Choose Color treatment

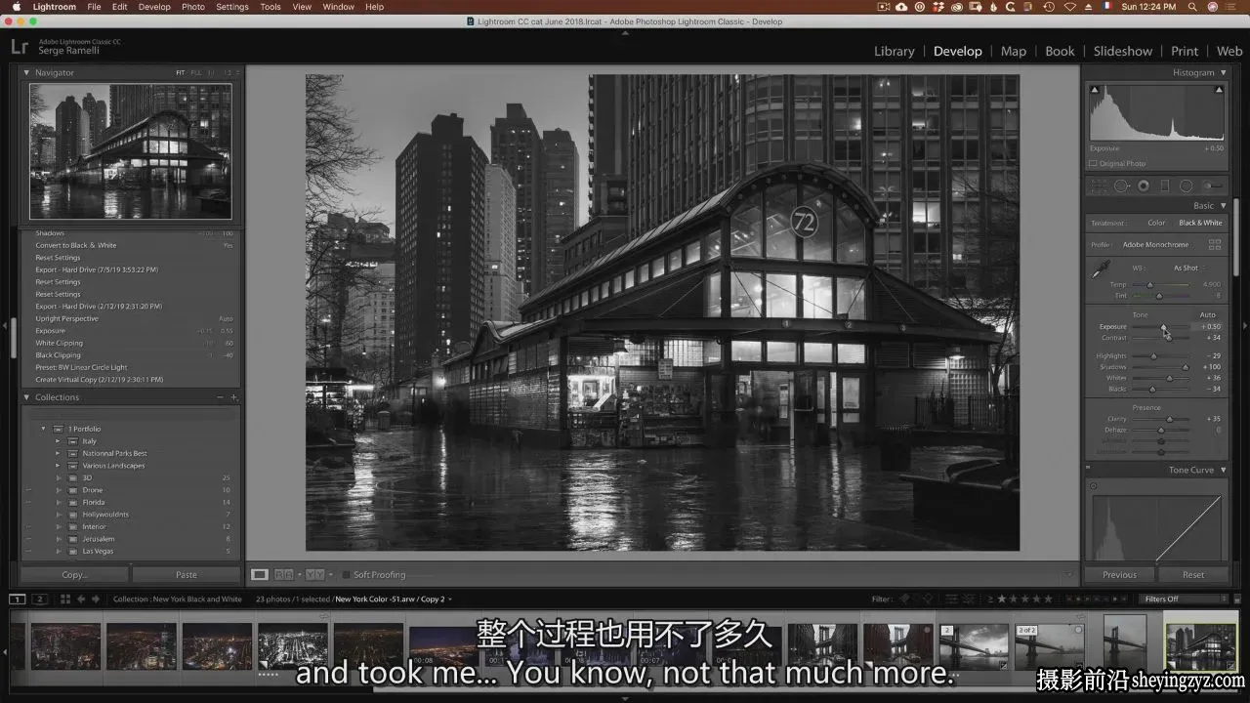click(x=1156, y=223)
